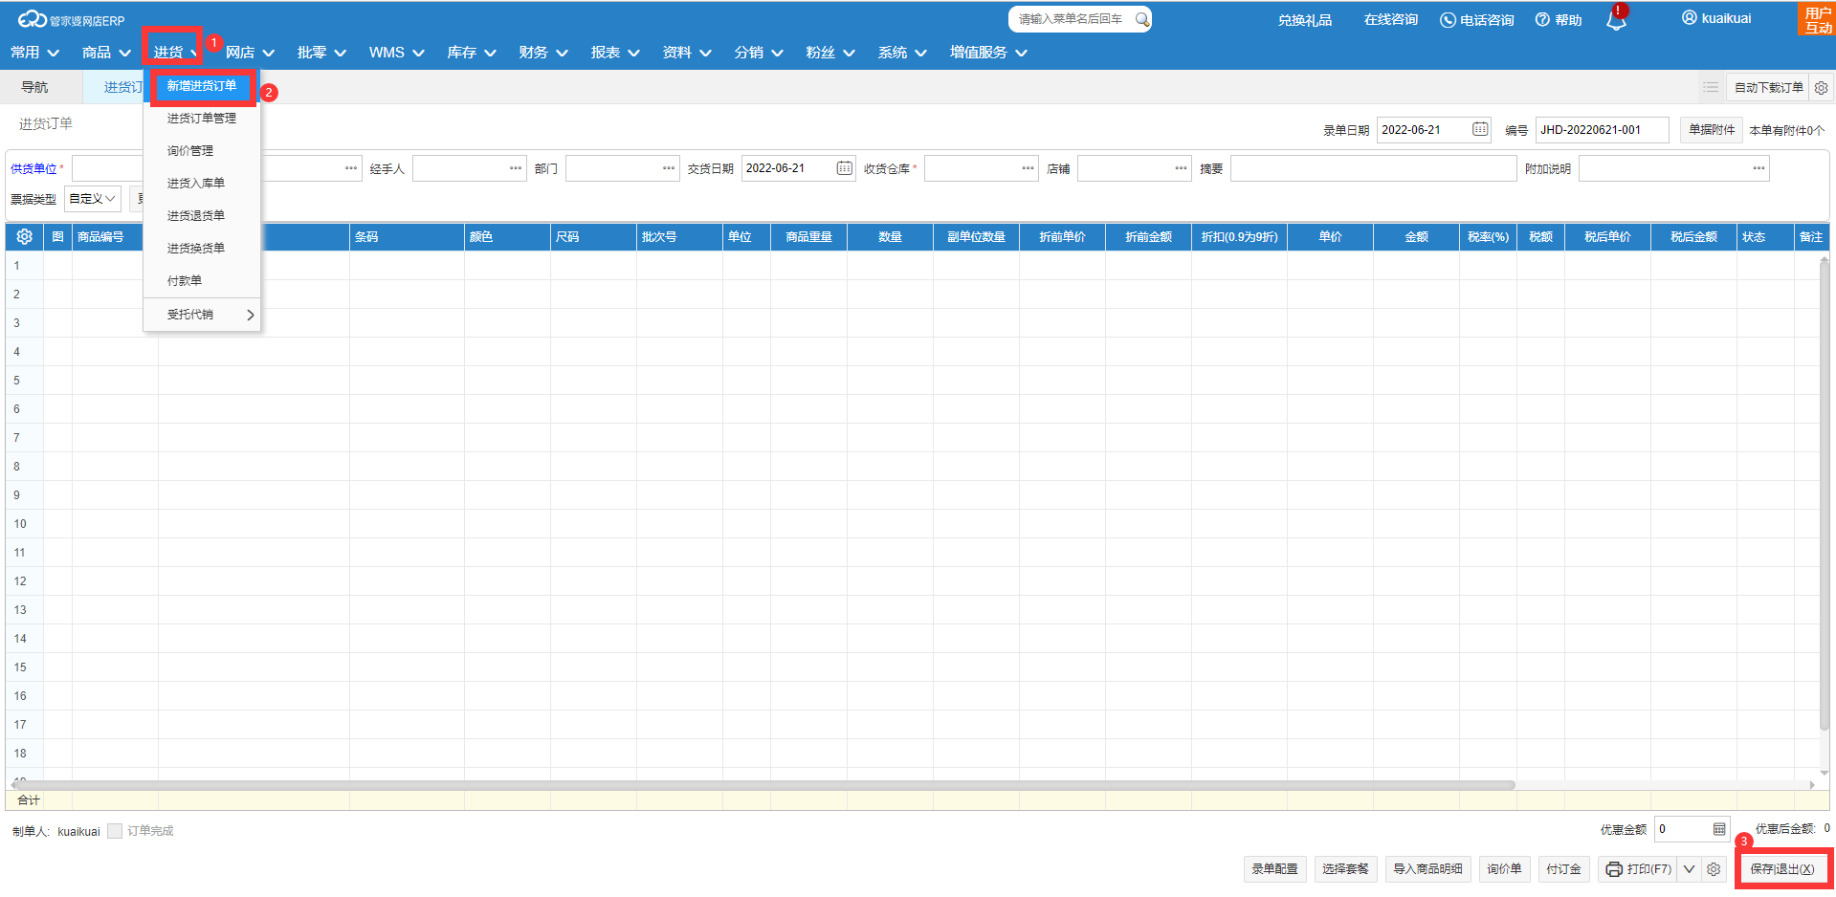
Task: Open the 在线咨询 link
Action: tap(1390, 20)
